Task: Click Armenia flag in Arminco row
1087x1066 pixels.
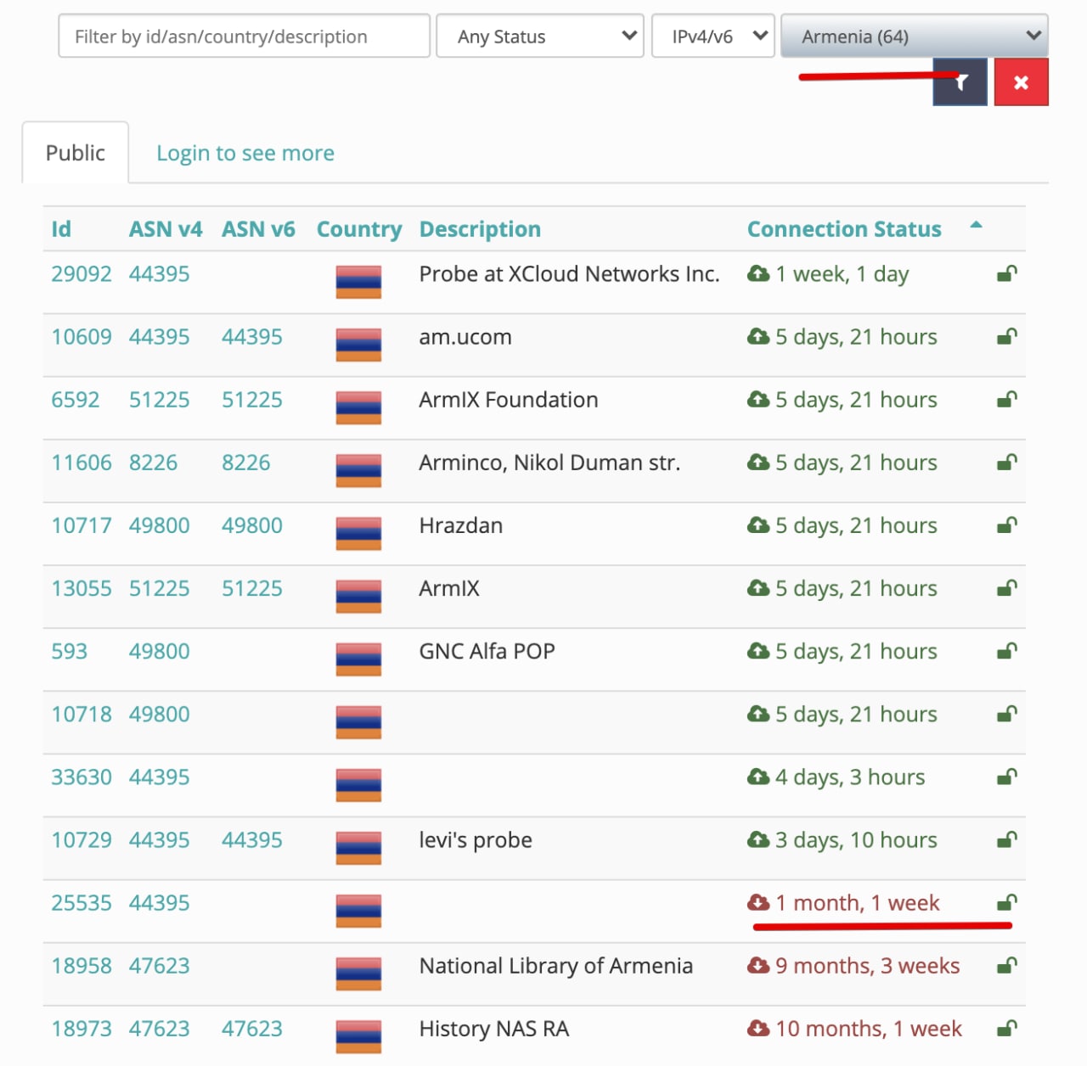Action: (x=358, y=470)
